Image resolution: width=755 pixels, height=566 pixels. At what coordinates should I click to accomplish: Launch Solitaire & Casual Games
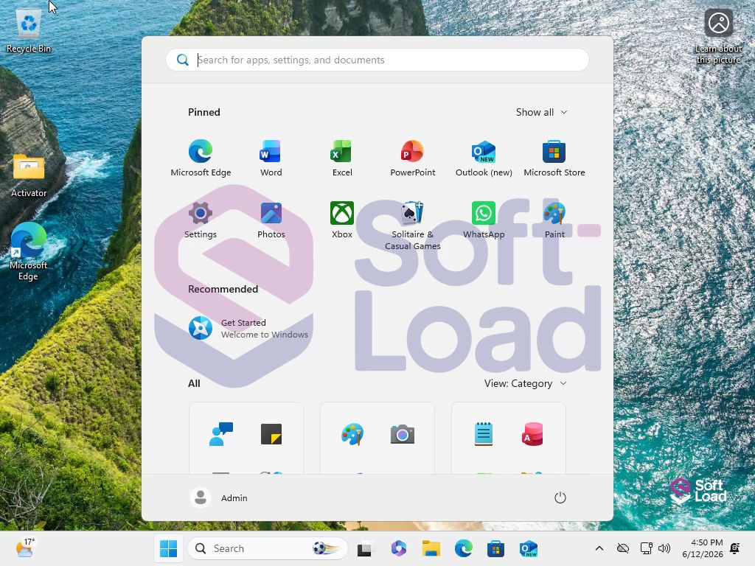pyautogui.click(x=413, y=226)
